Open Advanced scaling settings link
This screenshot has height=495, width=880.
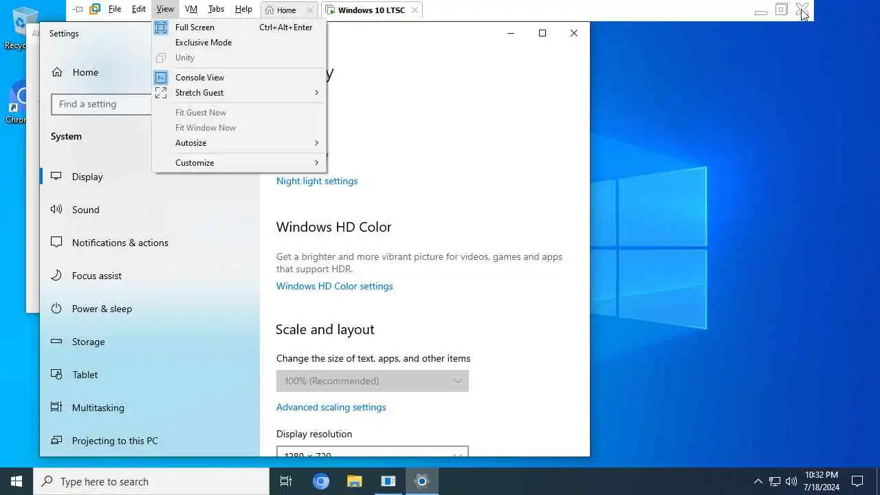pyautogui.click(x=331, y=408)
